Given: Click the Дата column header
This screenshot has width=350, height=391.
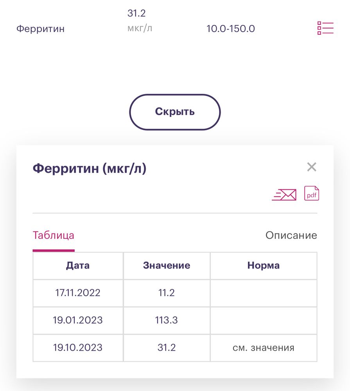Looking at the screenshot, I should coord(77,265).
